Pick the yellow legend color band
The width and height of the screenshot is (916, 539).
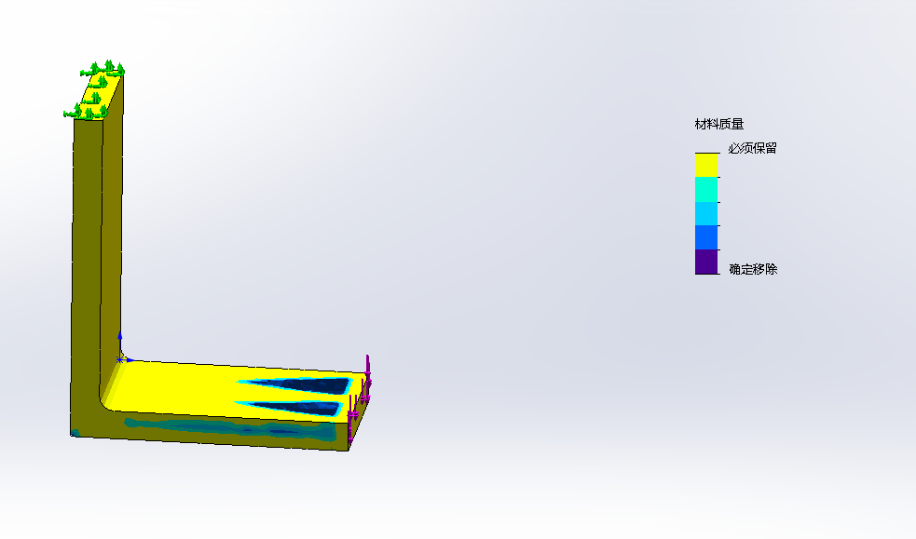pyautogui.click(x=706, y=165)
